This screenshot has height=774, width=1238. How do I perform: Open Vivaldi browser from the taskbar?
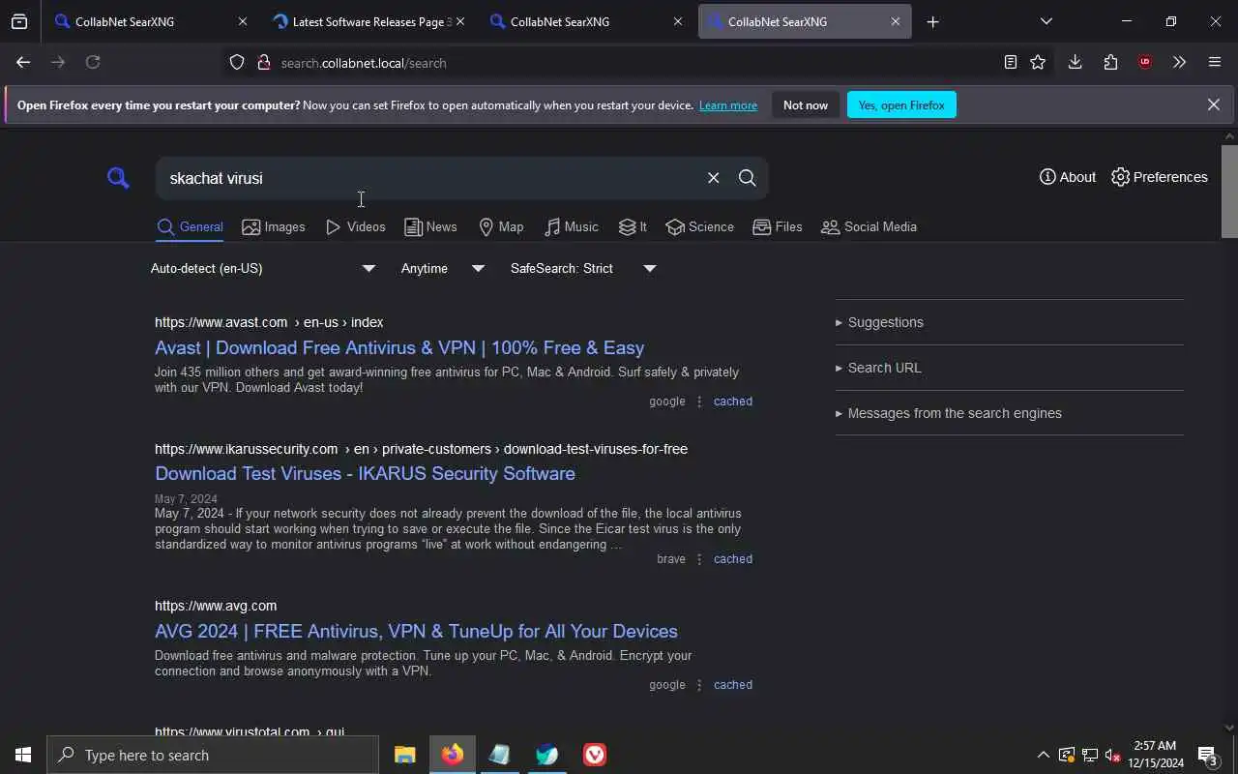point(595,755)
